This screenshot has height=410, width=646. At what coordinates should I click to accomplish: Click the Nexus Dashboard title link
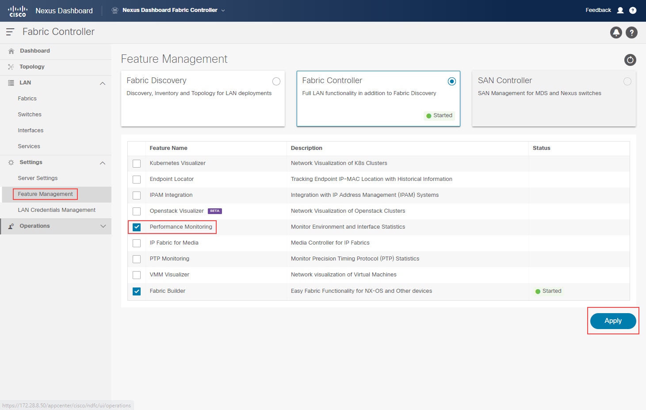pyautogui.click(x=64, y=11)
